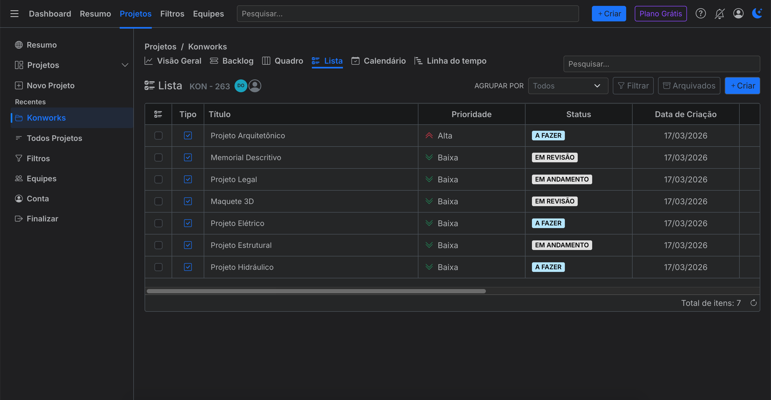Uncheck the Tipo checkbox for Maquete 3D

[188, 201]
